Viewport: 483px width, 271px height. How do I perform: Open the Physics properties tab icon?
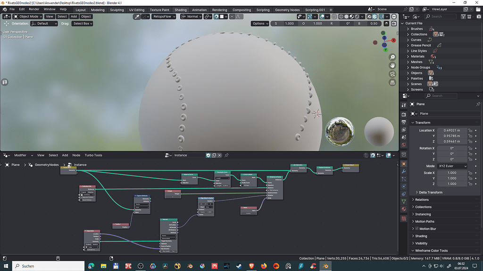pyautogui.click(x=404, y=186)
